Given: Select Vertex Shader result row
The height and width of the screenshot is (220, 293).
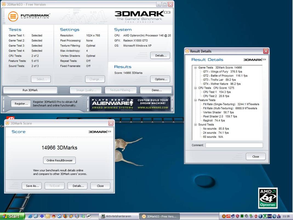Looking at the screenshot, I should tap(218, 112).
